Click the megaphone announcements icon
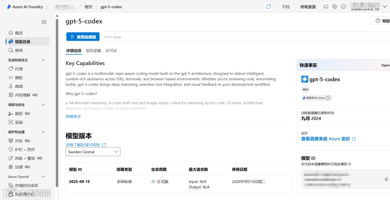This screenshot has width=390, height=200. point(326,7)
